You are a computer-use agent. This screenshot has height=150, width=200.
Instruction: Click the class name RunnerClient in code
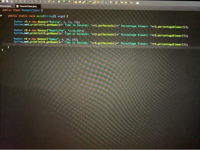point(31,10)
